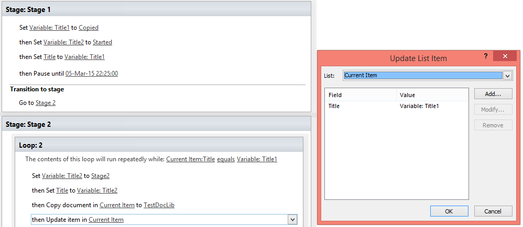The width and height of the screenshot is (523, 227).
Task: Edit the pause date 05-Mar-15 22:25:00
Action: pyautogui.click(x=92, y=74)
